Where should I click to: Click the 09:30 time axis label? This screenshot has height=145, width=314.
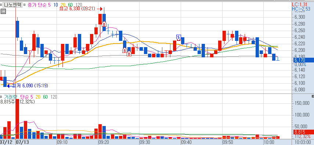(145, 142)
